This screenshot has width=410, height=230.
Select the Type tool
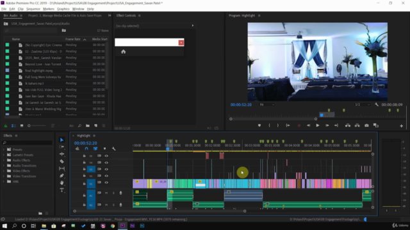tap(61, 190)
